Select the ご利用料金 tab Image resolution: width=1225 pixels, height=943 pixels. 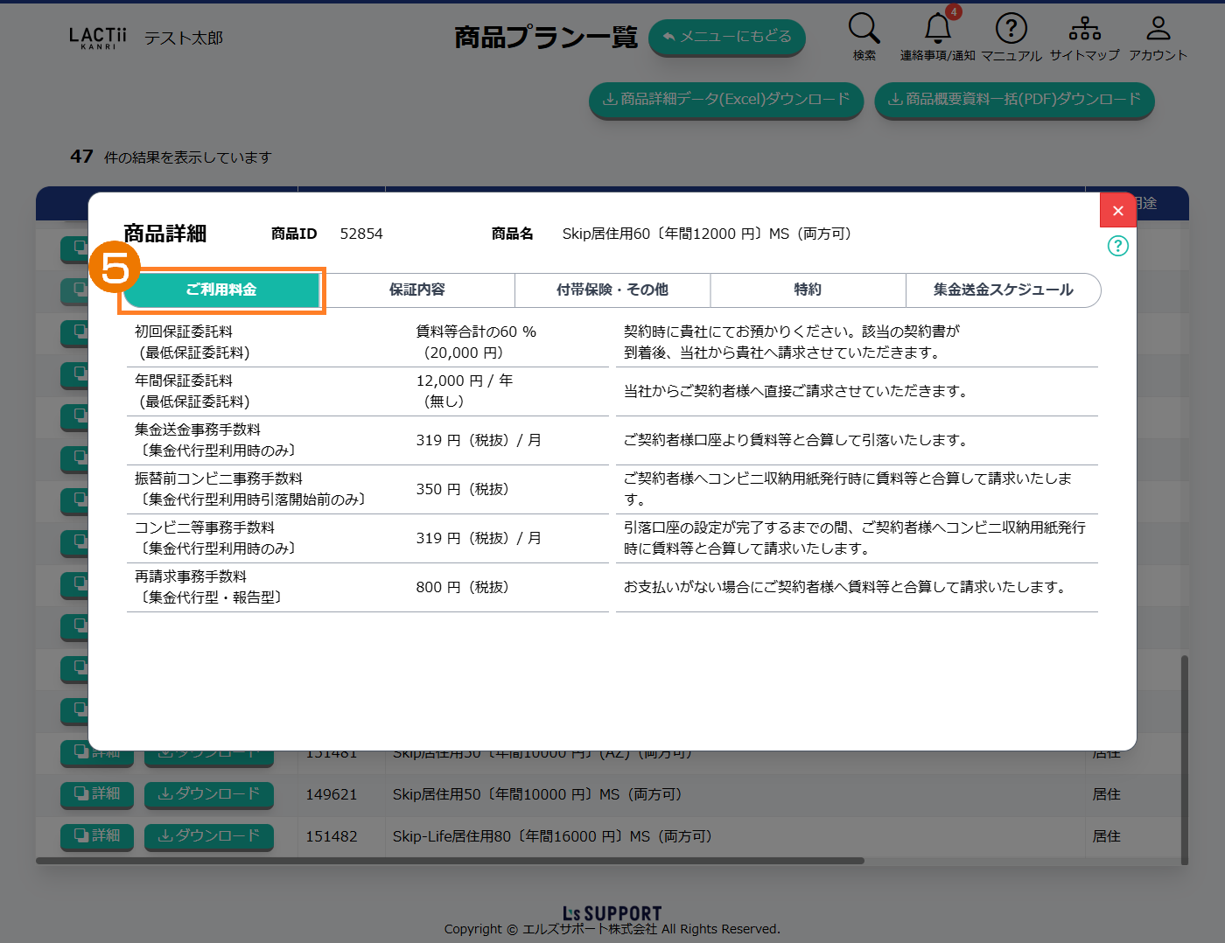[x=221, y=290]
